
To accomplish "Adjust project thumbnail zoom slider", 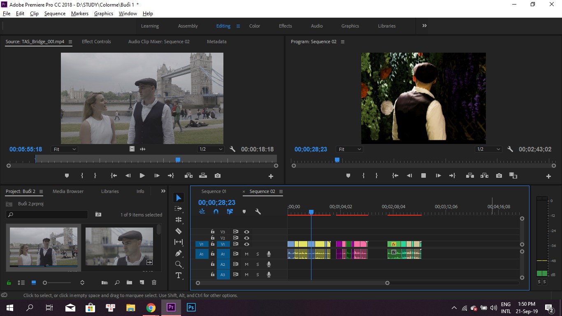I will tap(45, 283).
